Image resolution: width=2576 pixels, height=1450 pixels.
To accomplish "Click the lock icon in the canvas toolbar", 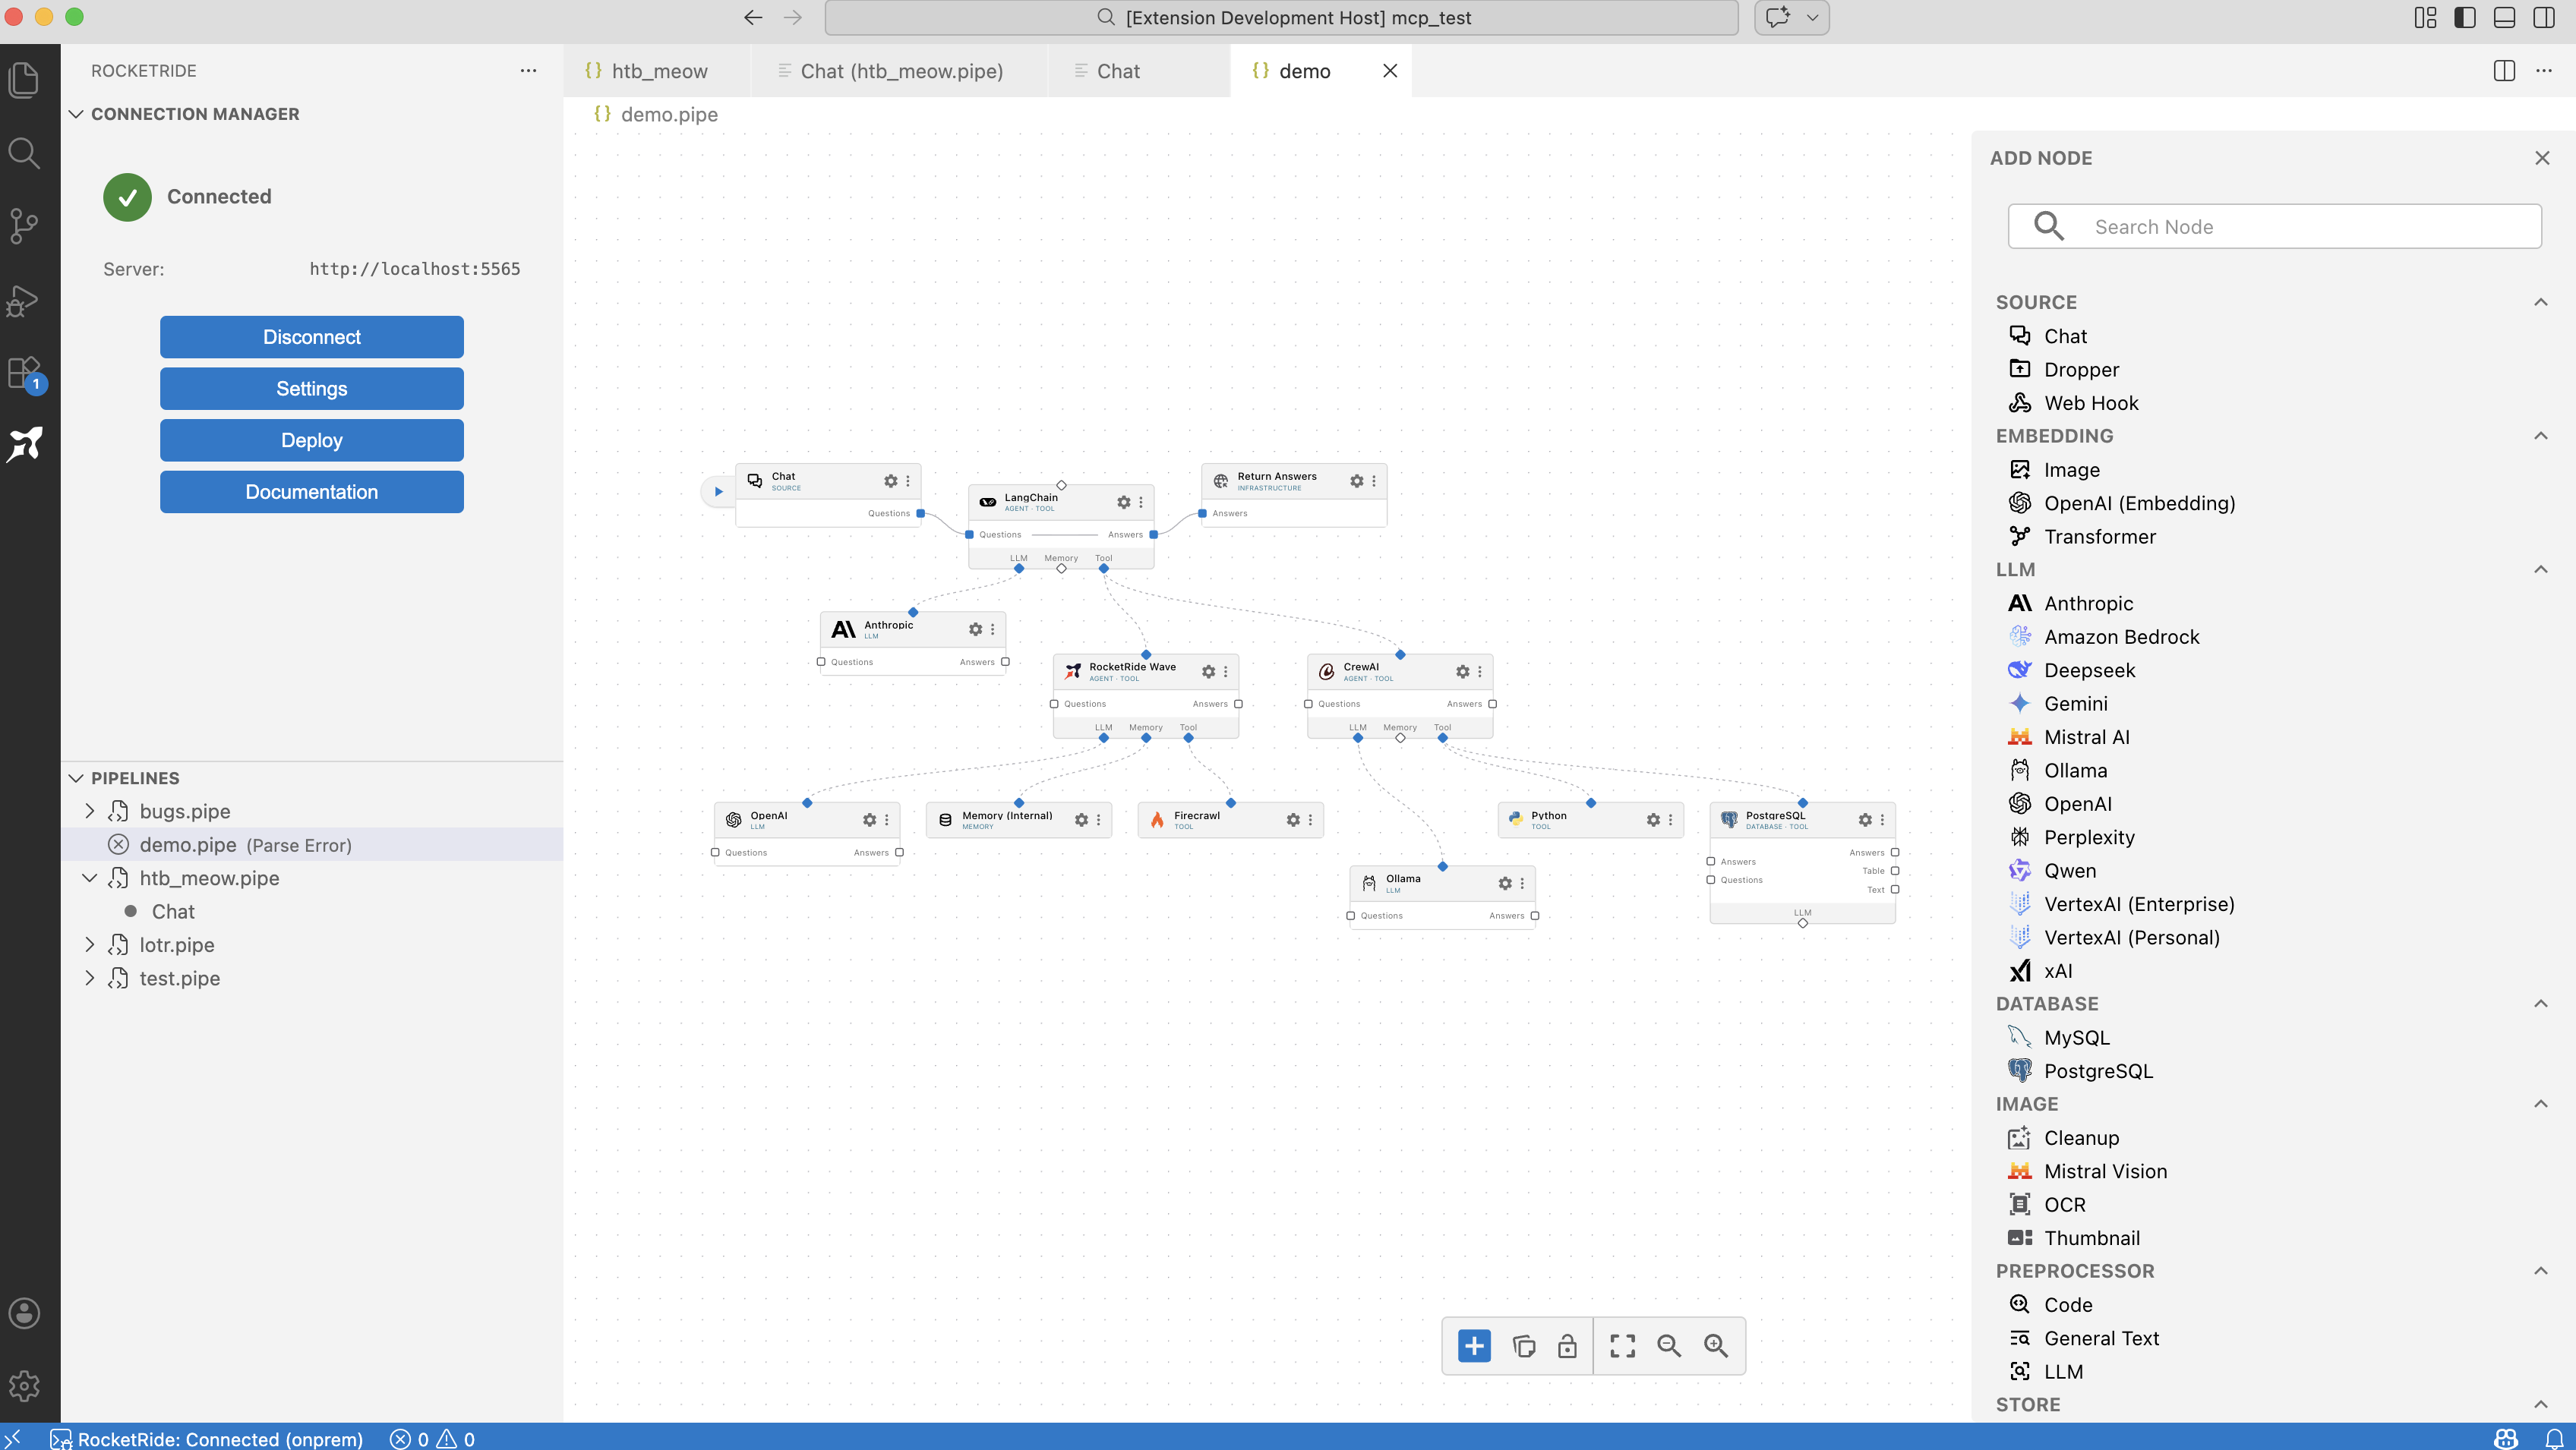I will (1568, 1345).
